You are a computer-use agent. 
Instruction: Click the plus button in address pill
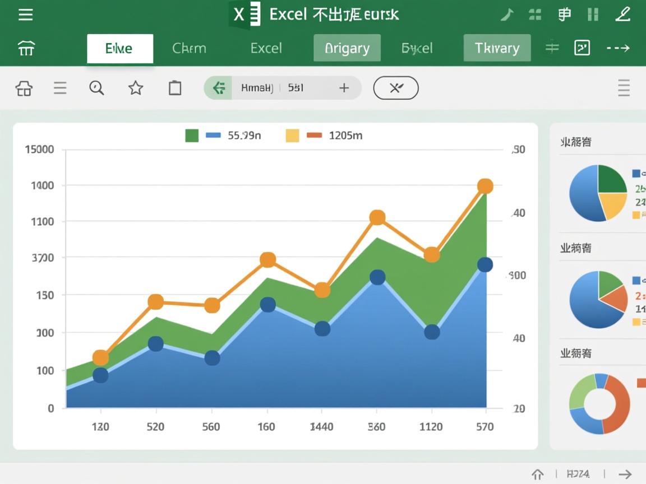(344, 88)
